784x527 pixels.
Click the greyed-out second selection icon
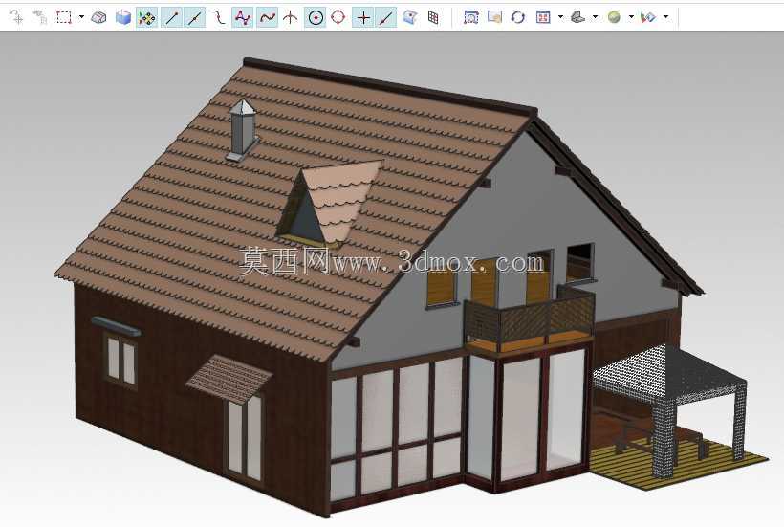[x=39, y=17]
